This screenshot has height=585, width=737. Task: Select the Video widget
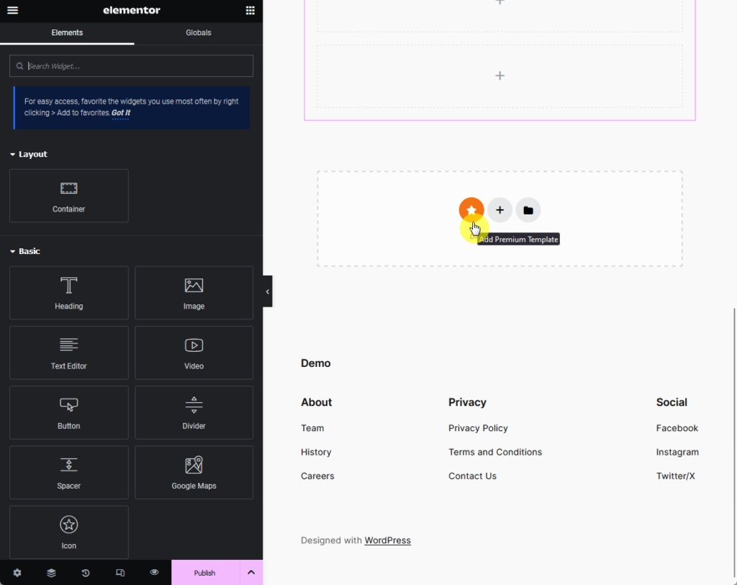(194, 353)
